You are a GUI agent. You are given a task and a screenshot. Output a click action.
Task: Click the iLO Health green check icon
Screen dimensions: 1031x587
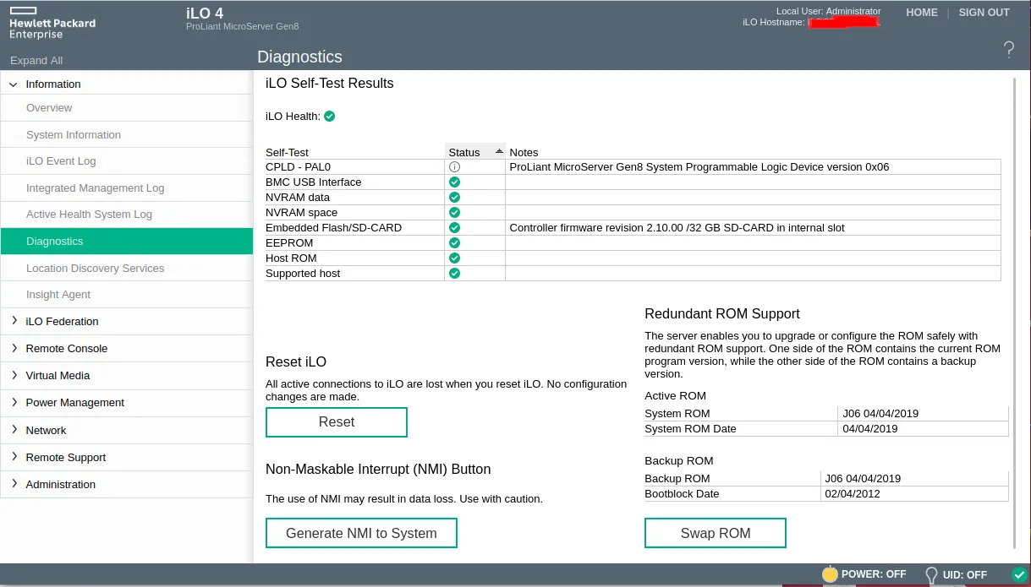[x=330, y=117]
